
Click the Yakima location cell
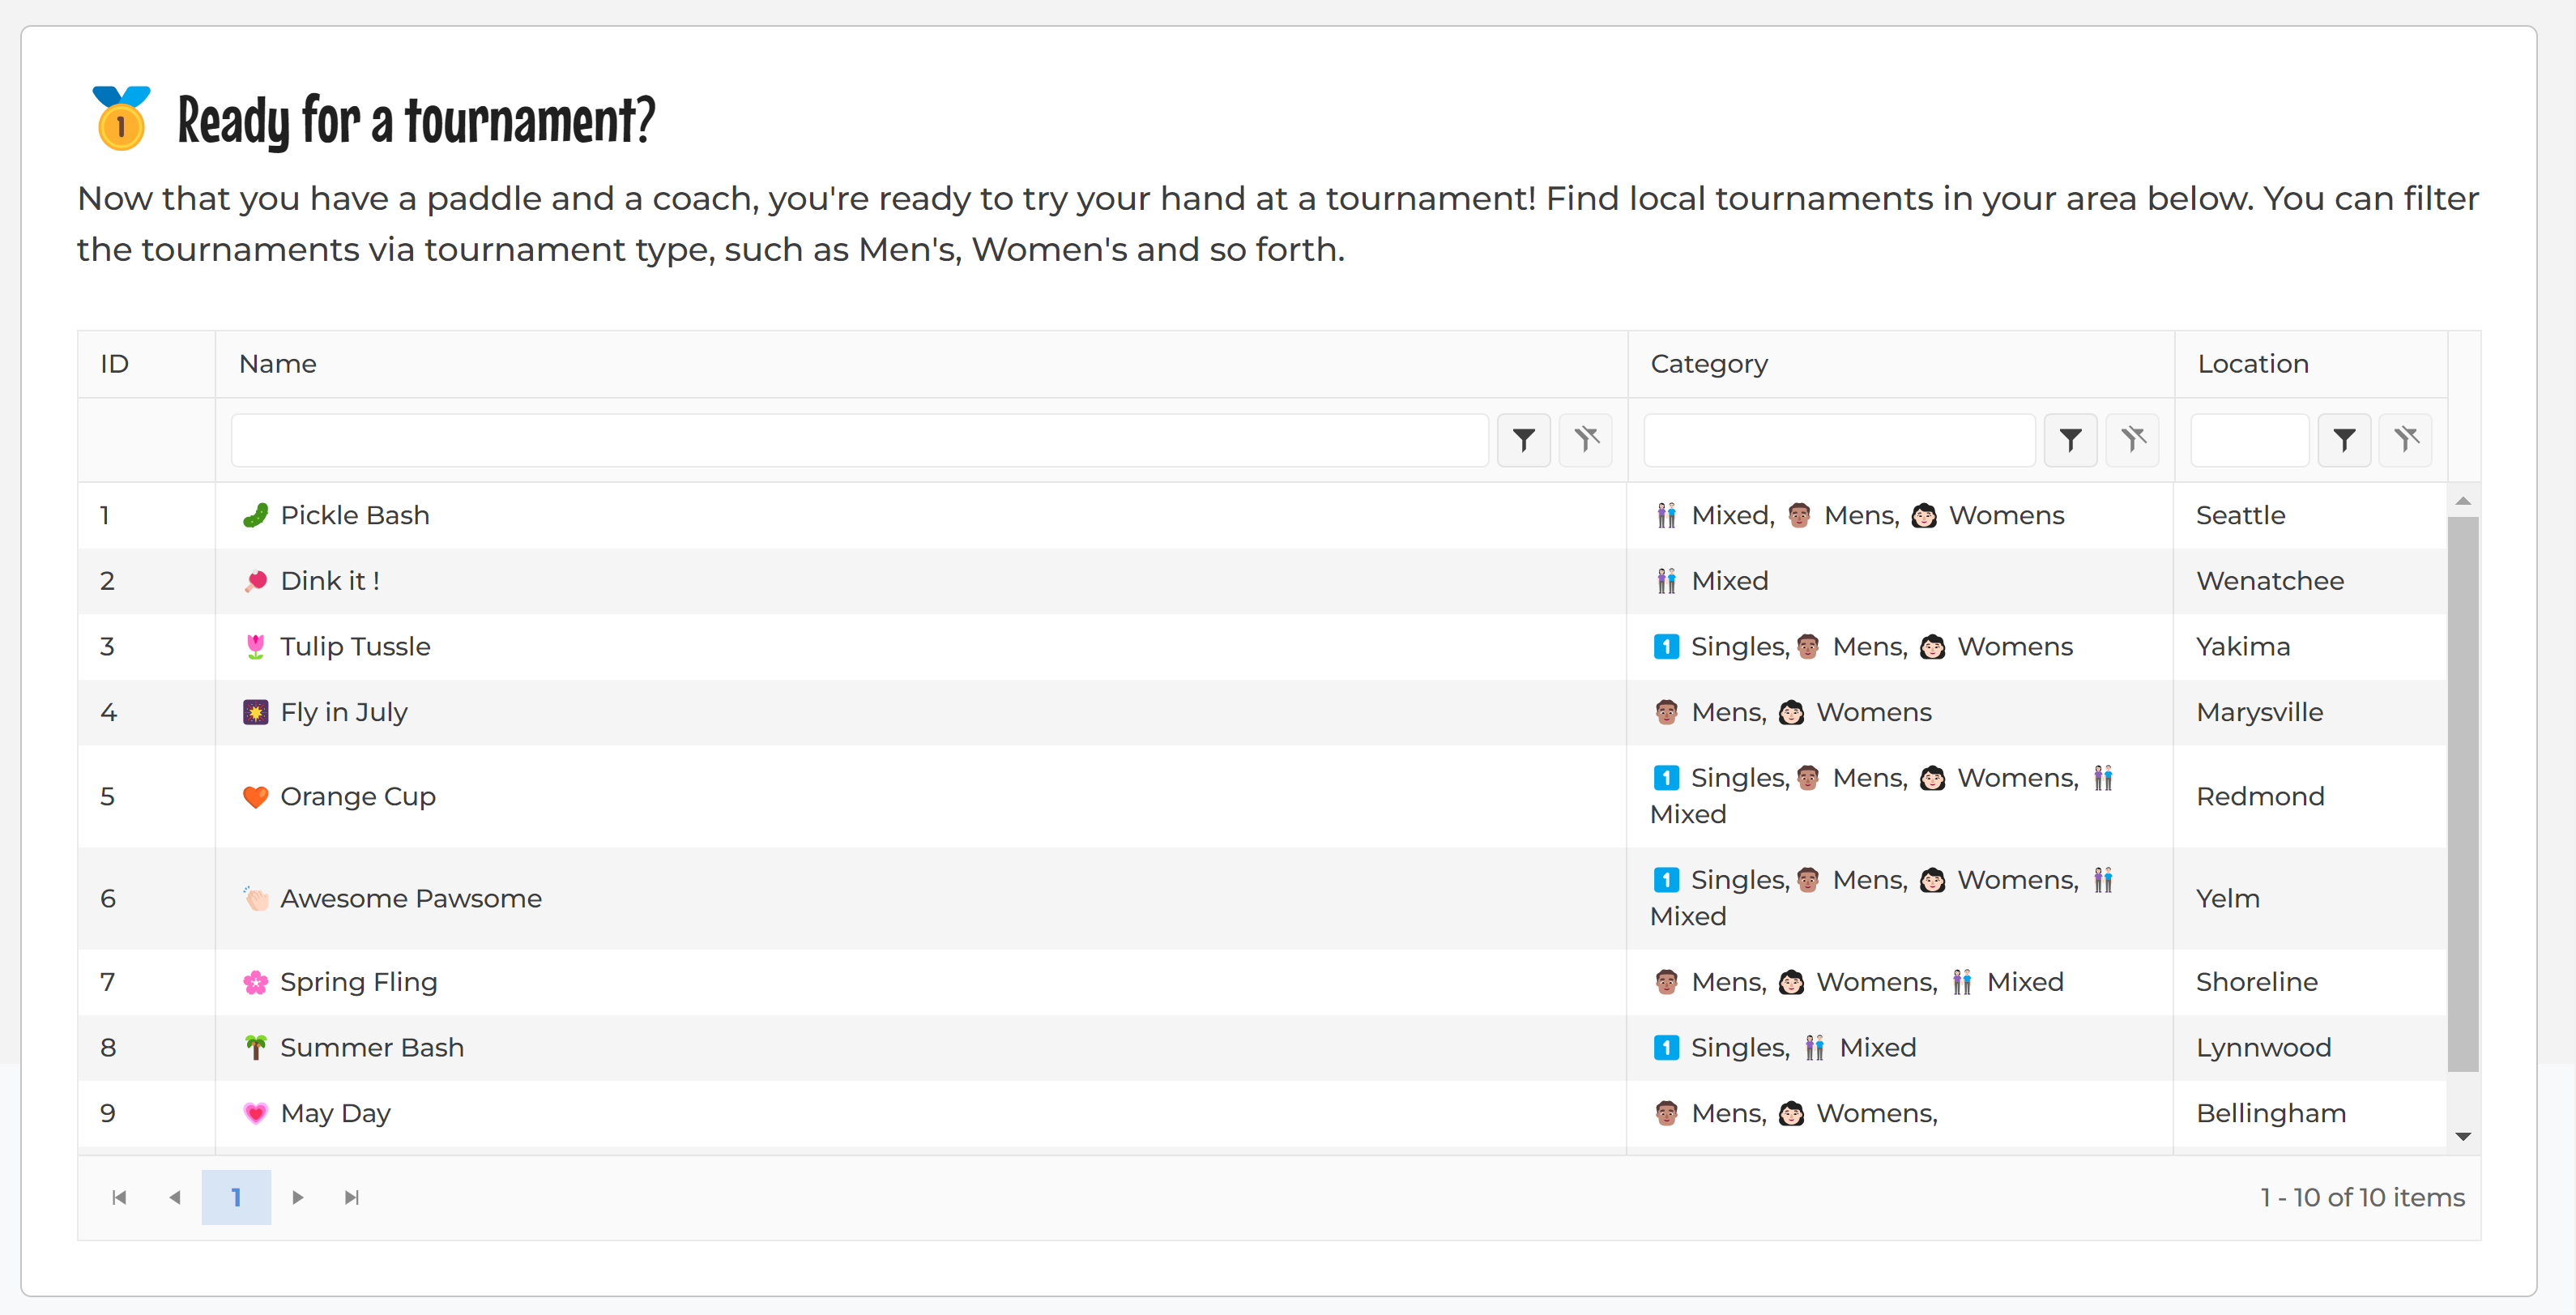pos(2310,647)
